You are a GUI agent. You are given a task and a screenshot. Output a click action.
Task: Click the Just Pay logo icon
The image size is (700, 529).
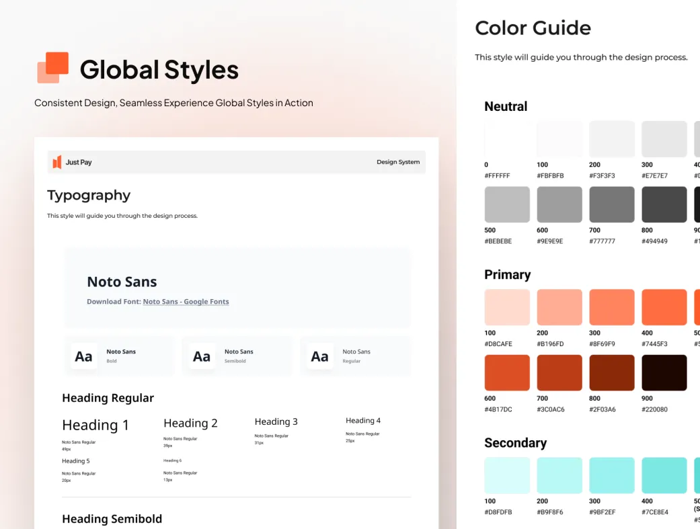[x=56, y=162]
